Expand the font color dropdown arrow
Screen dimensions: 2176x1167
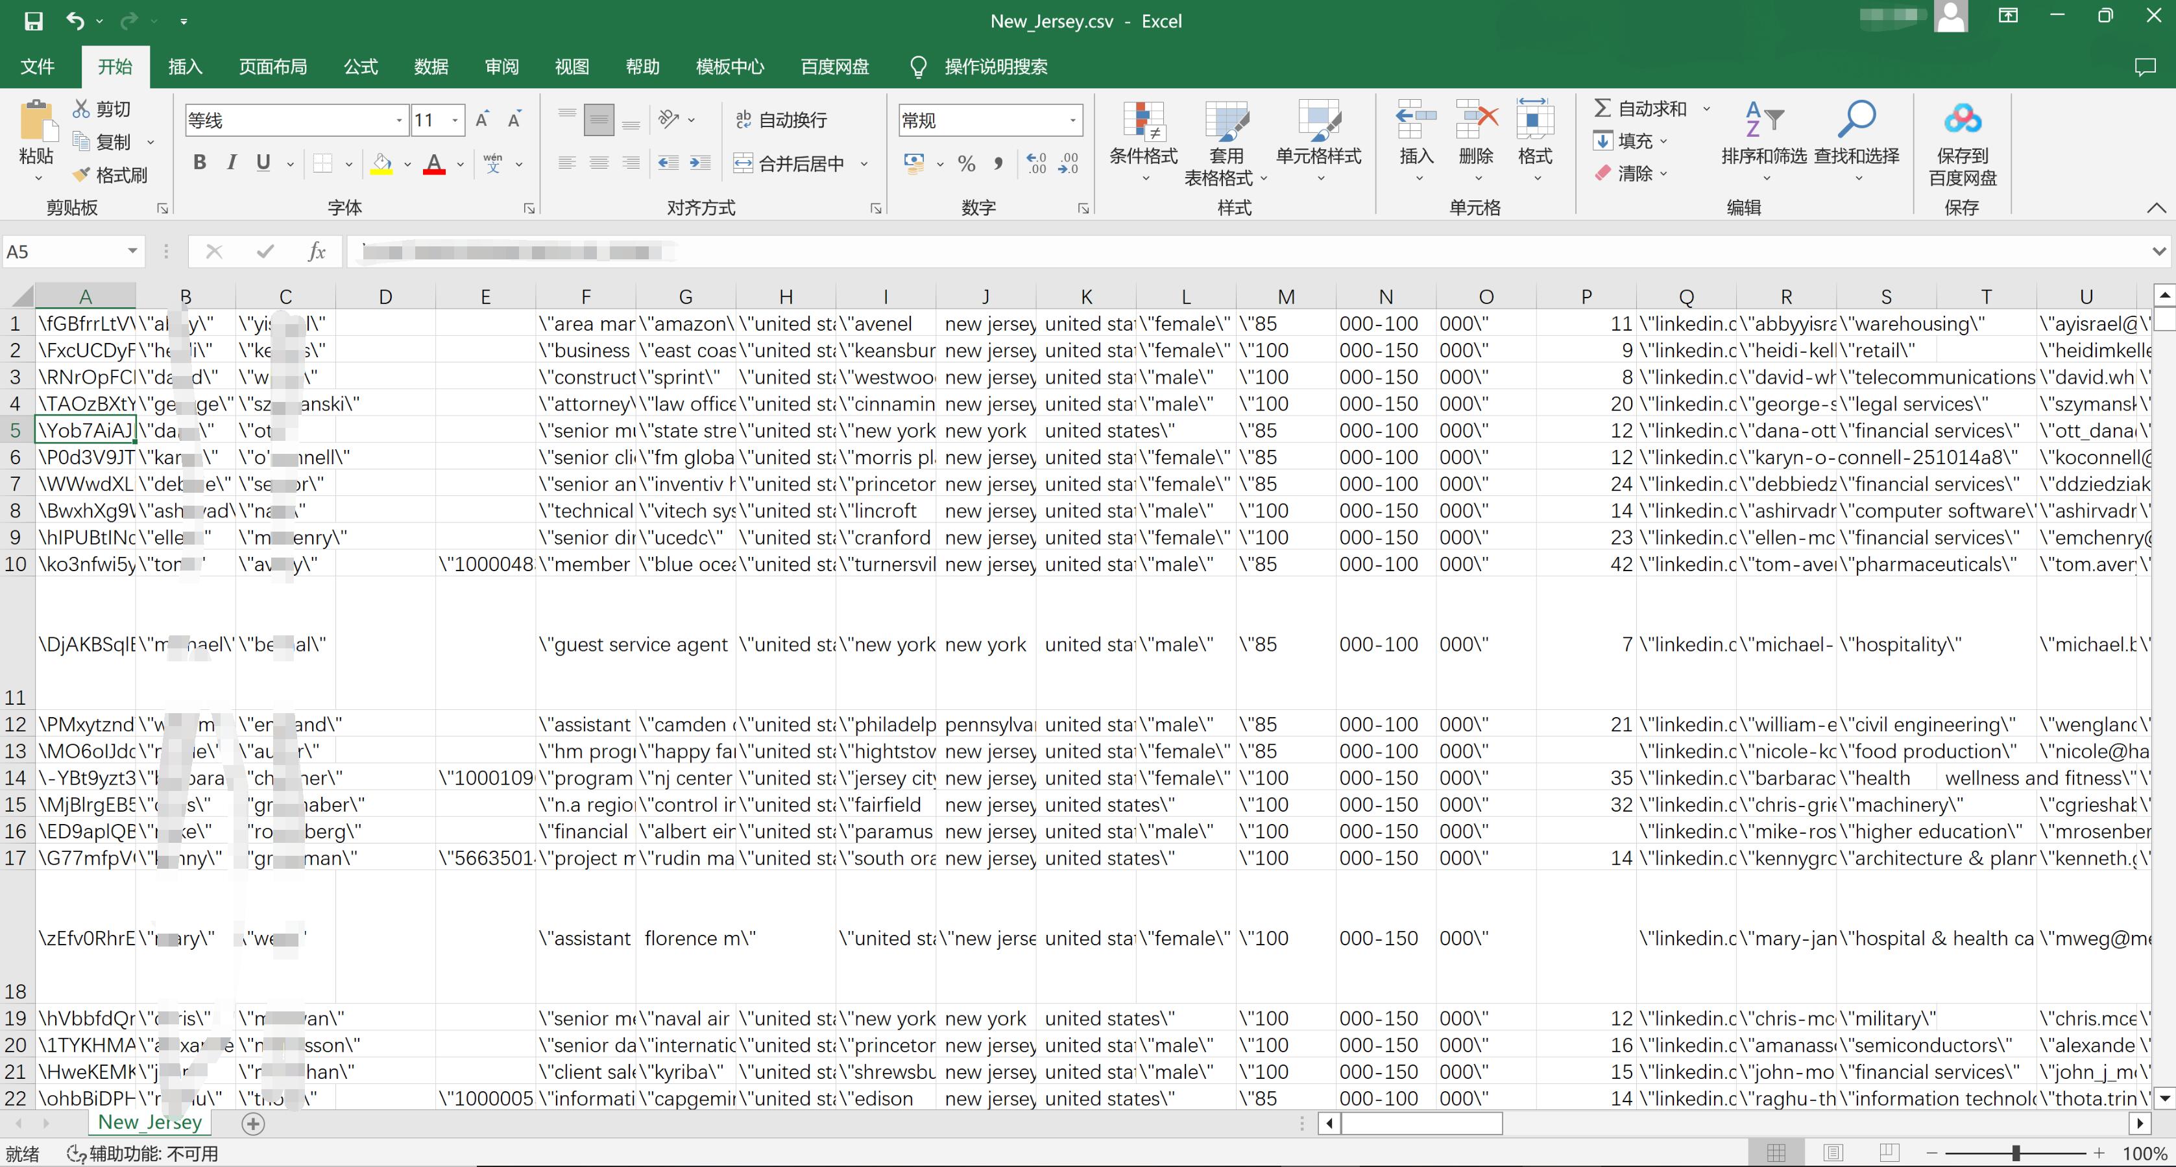461,164
